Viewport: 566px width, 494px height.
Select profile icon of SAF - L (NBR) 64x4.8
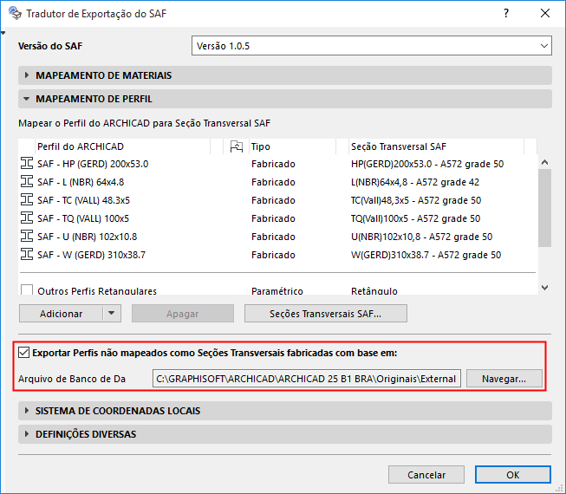(27, 181)
